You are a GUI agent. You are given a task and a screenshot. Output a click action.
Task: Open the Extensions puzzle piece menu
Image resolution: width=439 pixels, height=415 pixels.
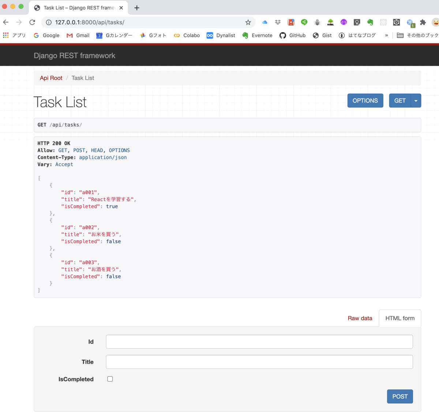(x=423, y=22)
